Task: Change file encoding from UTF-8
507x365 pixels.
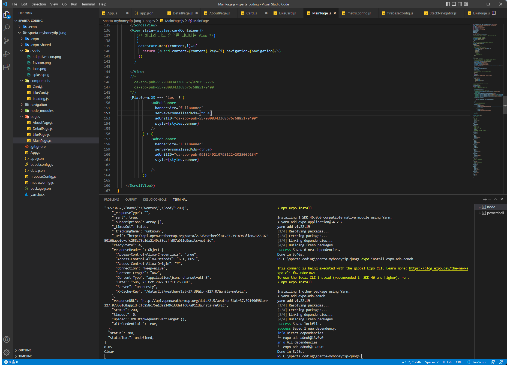Action: 447,362
